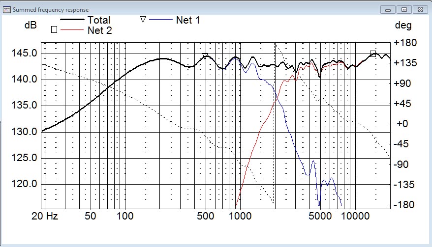Click the window icon beside Summed frequency response
432x247 pixels.
(x=6, y=10)
